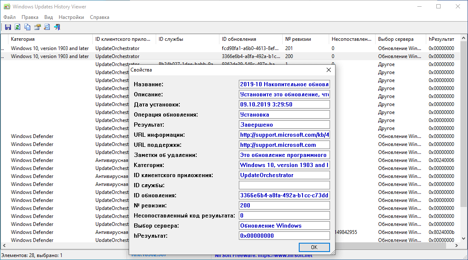Open item properties via the Properties toolbar icon

pyautogui.click(x=37, y=27)
